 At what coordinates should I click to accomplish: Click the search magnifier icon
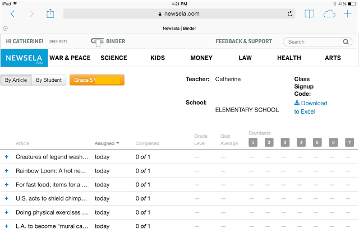pyautogui.click(x=346, y=42)
